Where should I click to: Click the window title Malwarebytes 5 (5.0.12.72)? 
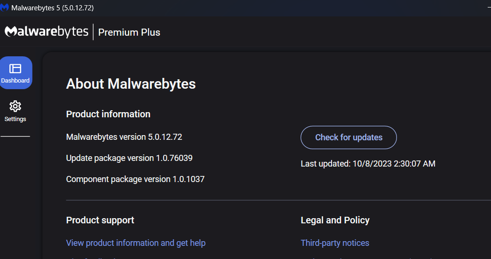coord(52,8)
